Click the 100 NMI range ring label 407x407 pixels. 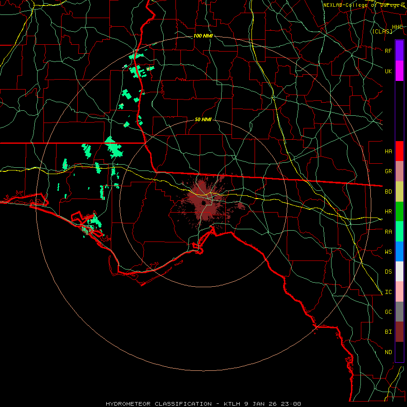(203, 36)
